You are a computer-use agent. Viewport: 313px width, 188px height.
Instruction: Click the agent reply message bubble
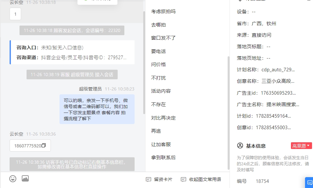tap(97, 109)
